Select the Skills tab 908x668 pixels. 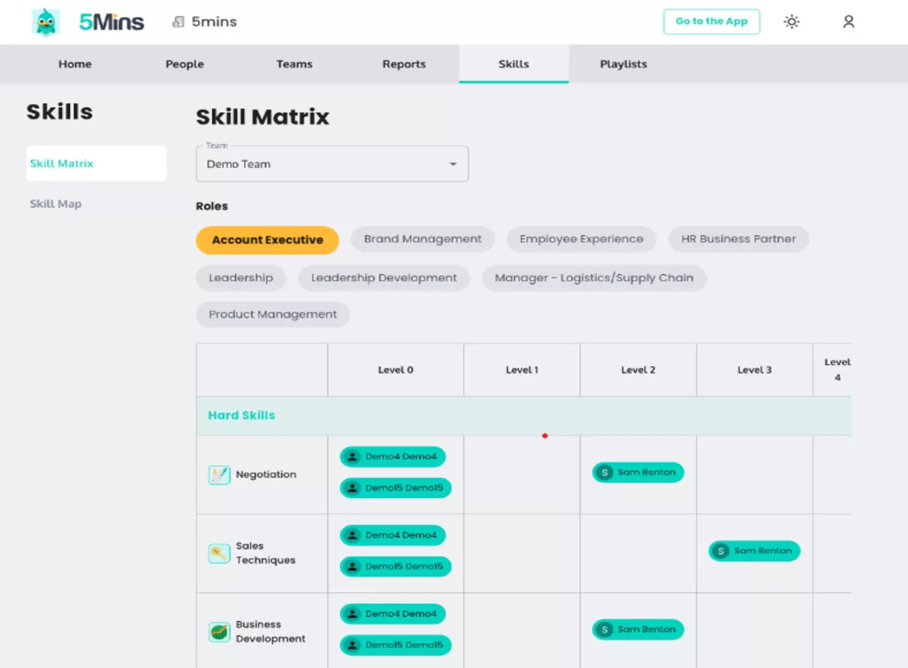513,64
